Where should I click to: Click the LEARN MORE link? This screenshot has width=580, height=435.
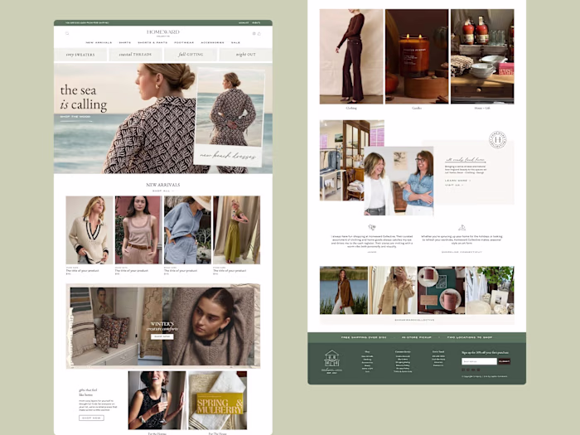pyautogui.click(x=457, y=181)
